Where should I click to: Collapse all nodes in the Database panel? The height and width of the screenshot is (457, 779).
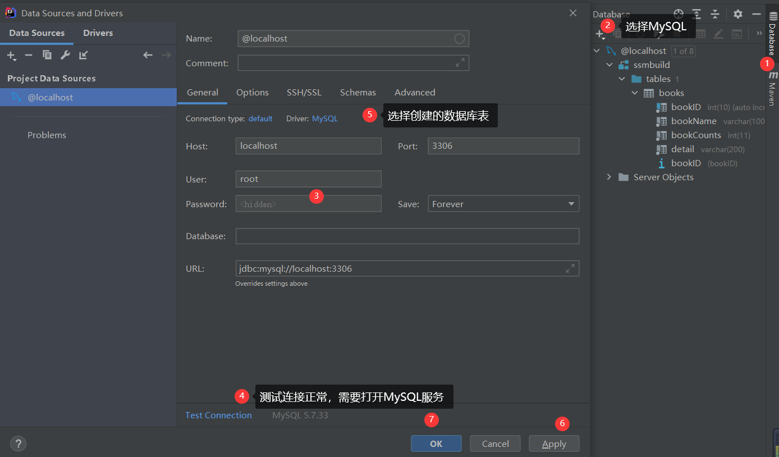pos(715,14)
